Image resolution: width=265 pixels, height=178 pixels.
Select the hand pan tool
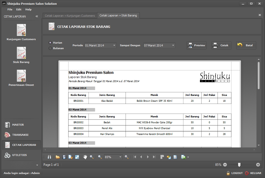click(85, 157)
